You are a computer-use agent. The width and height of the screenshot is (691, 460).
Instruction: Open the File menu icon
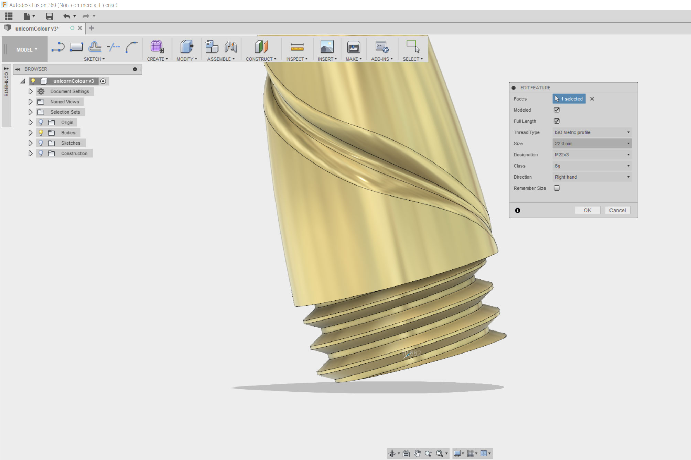click(27, 16)
